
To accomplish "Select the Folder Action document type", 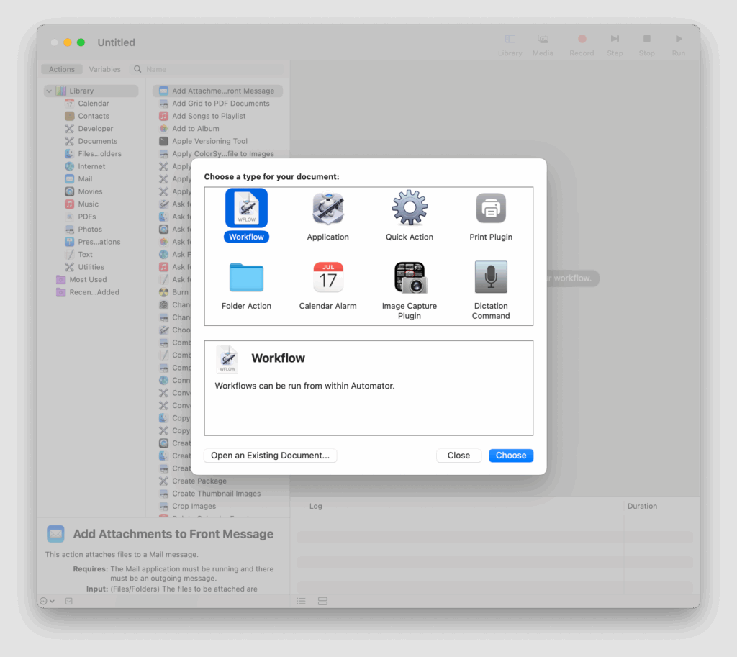I will click(246, 285).
